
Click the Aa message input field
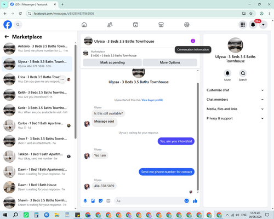[x=149, y=201]
